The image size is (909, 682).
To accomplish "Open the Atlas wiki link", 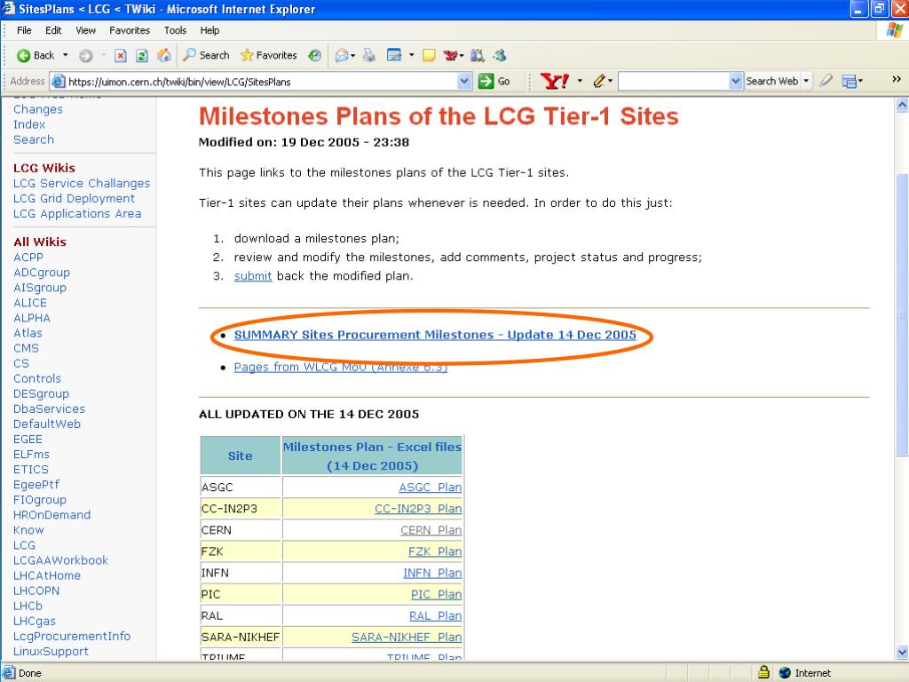I will click(28, 333).
